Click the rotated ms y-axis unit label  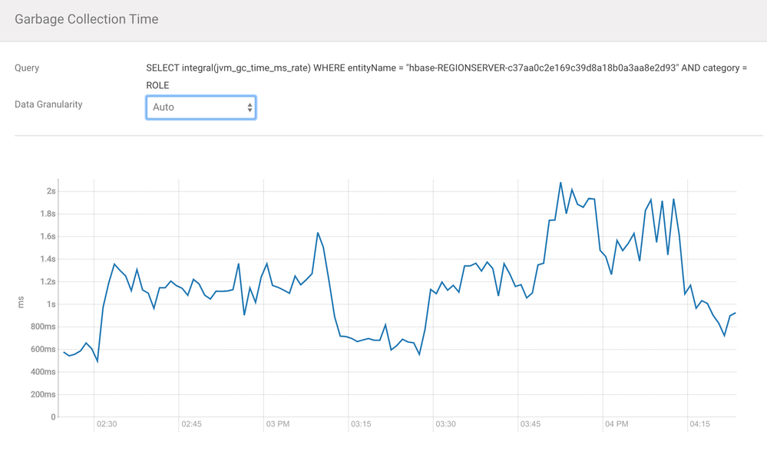click(21, 304)
